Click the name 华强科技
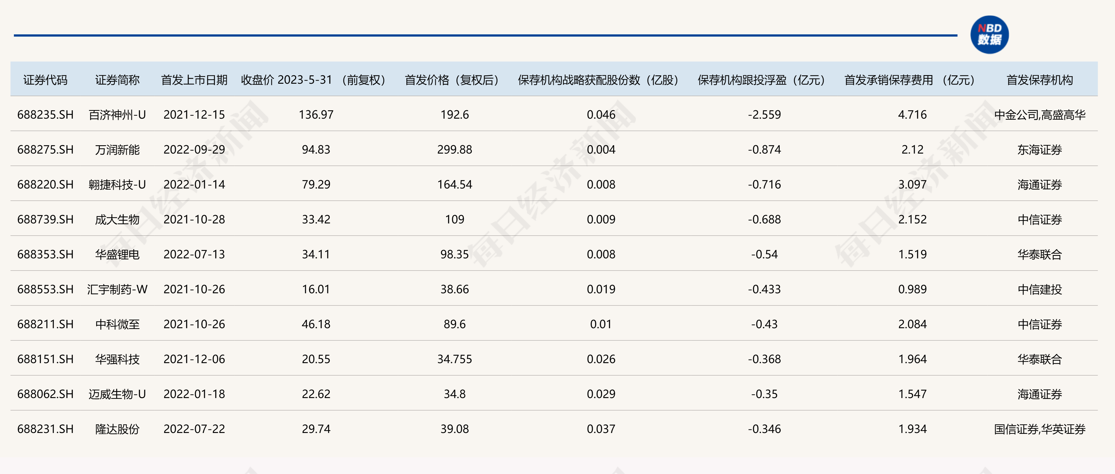This screenshot has width=1115, height=474. click(117, 360)
